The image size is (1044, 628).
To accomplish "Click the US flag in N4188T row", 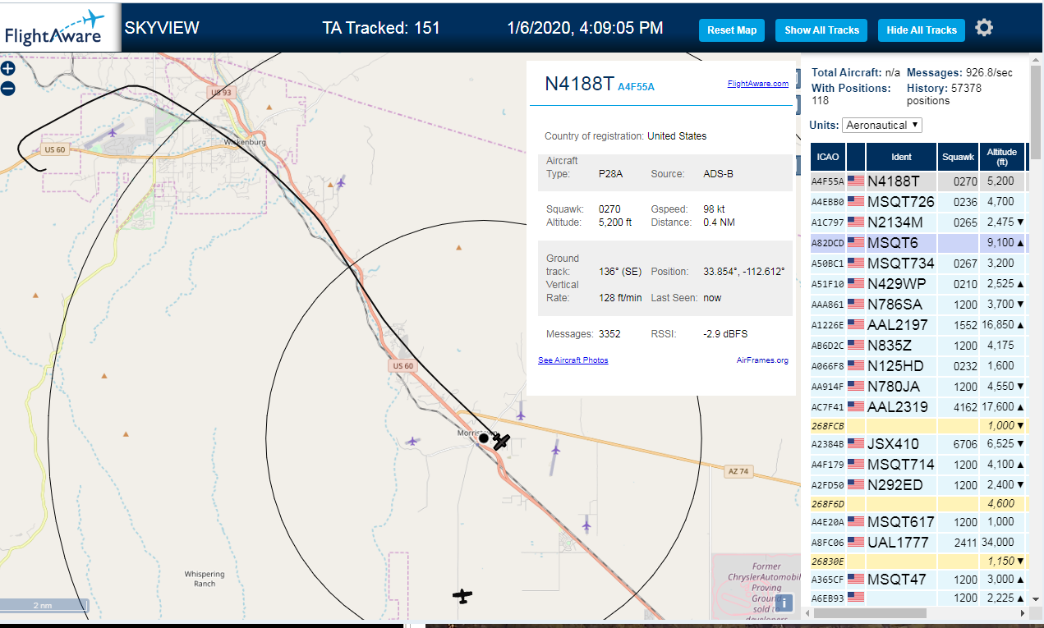I will point(856,181).
